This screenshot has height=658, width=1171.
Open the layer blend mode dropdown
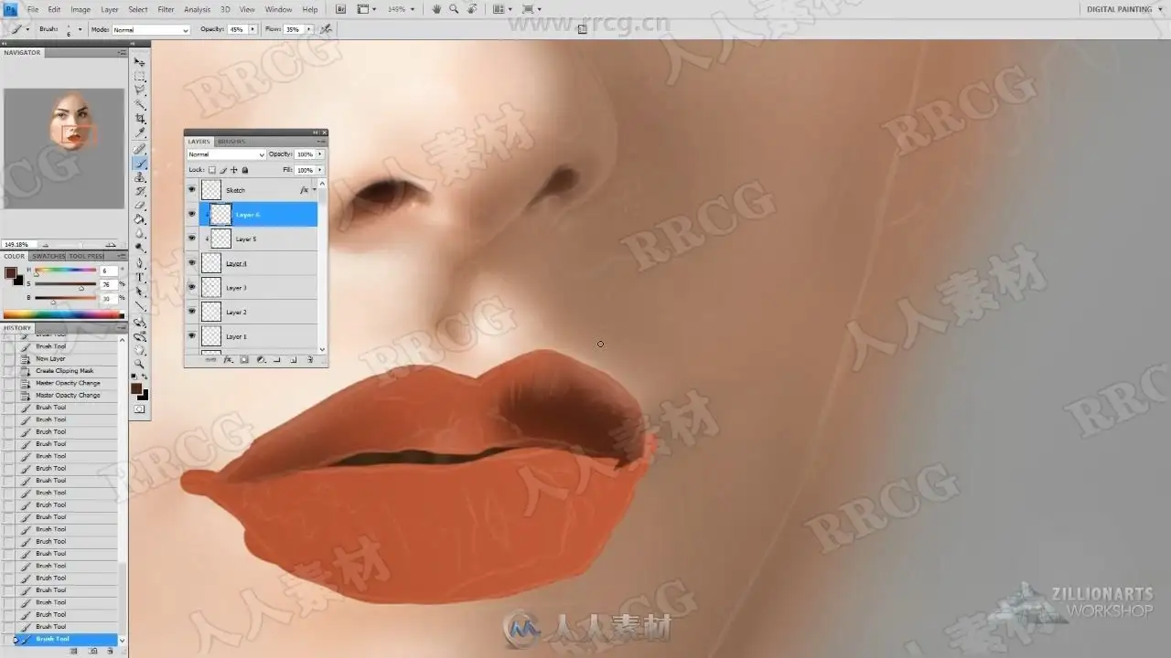pos(226,154)
